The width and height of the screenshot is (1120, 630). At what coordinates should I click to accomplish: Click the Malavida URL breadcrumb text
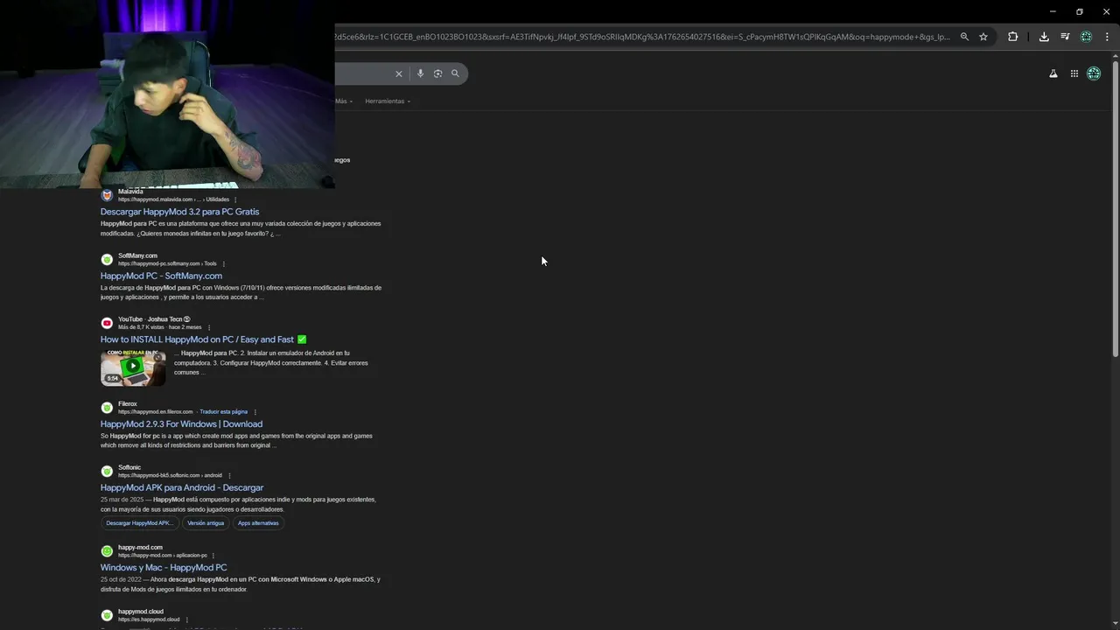173,199
